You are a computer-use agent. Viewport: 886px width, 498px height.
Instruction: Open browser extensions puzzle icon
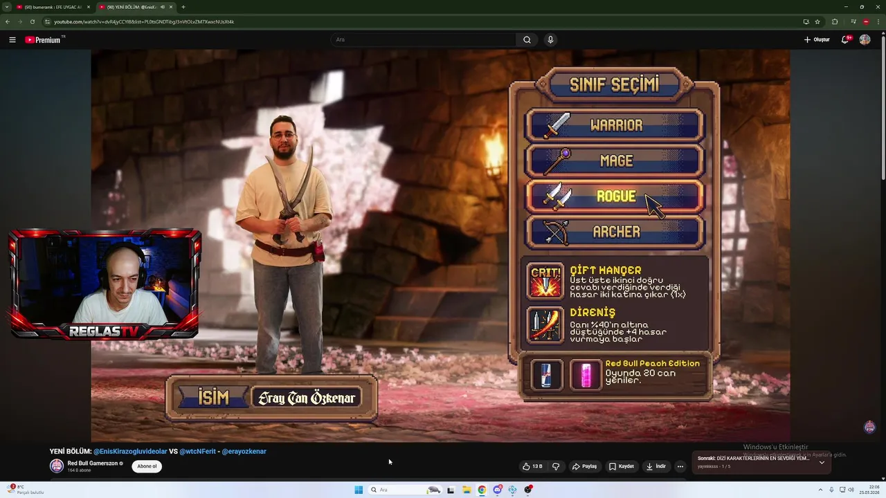[835, 21]
